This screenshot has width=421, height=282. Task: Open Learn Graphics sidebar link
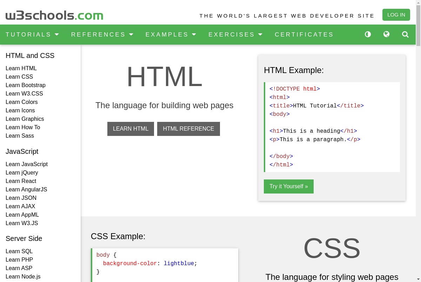(25, 119)
